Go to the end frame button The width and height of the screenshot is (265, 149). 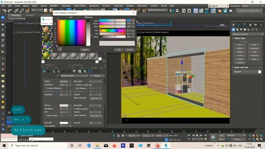pyautogui.click(x=205, y=135)
